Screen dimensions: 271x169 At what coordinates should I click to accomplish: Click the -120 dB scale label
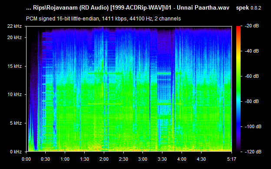click(x=253, y=152)
